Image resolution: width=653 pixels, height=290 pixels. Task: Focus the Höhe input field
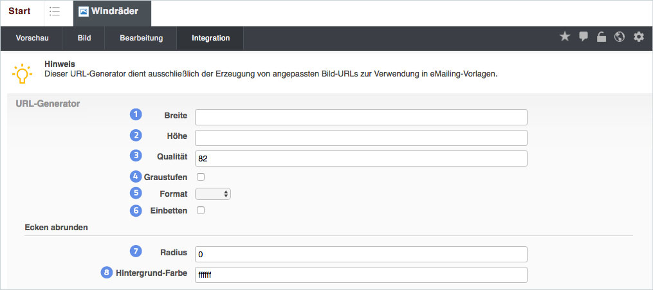pos(361,138)
